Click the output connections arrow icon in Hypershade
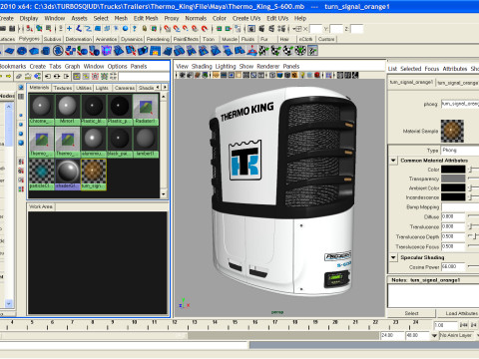This screenshot has height=359, width=479. coord(66,77)
